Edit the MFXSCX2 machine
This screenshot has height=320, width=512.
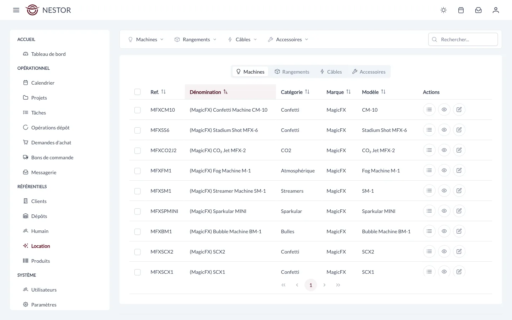tap(459, 251)
